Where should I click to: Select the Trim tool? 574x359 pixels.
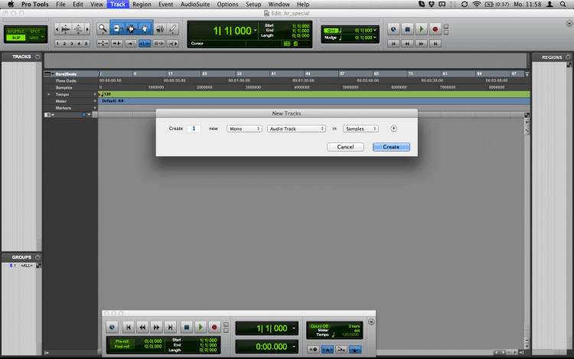pos(117,28)
